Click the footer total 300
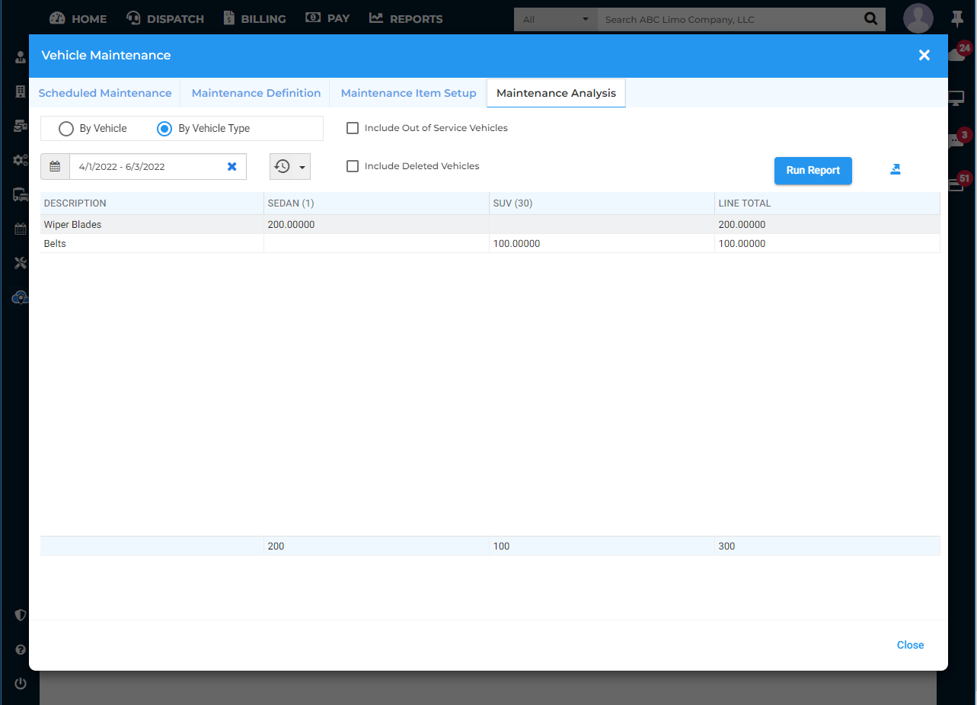The image size is (977, 705). [x=727, y=546]
